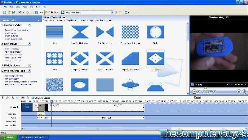Select the Circles transition thumbnail
The width and height of the screenshot is (248, 140).
pyautogui.click(x=55, y=58)
